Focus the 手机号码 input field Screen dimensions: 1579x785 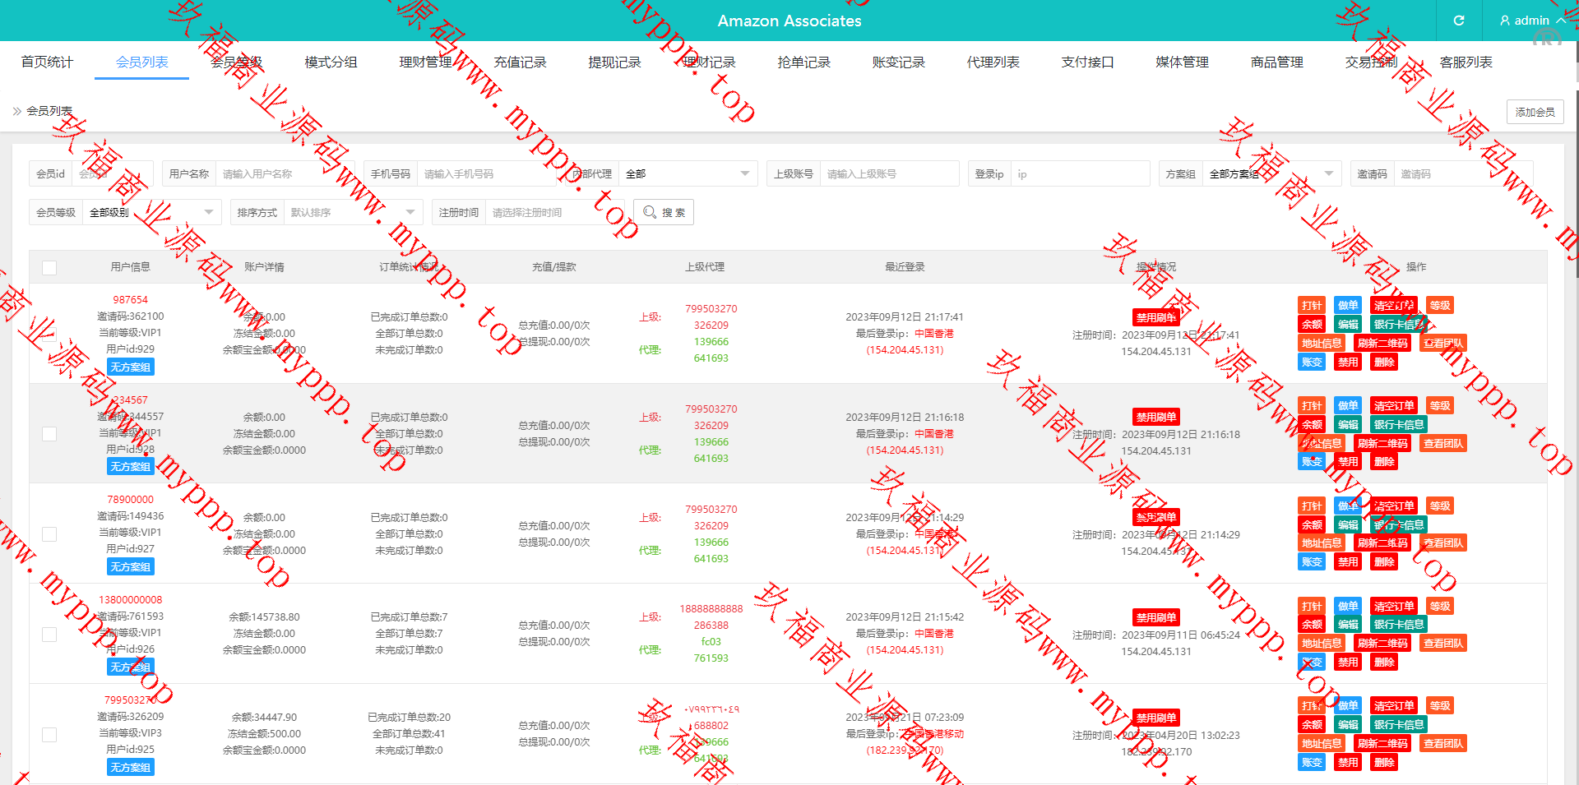click(x=485, y=173)
